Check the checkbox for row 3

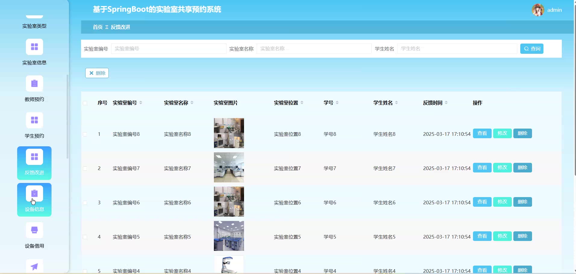coord(85,203)
